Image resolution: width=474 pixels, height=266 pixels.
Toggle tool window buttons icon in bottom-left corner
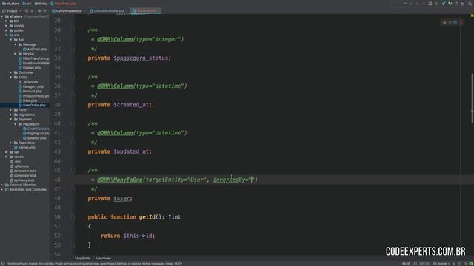3,264
